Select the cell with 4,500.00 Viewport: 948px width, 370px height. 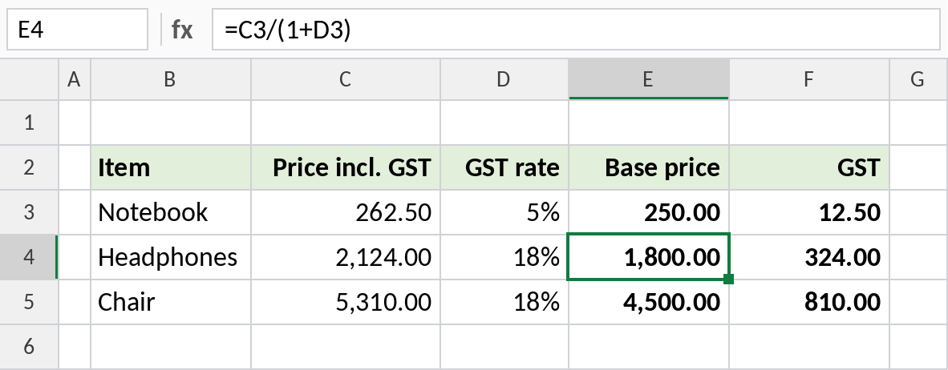(x=649, y=303)
